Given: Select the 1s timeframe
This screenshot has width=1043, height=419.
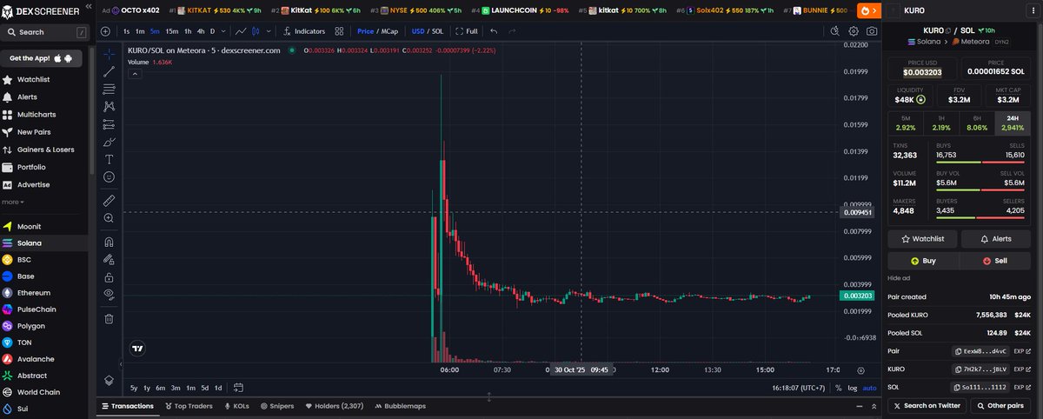Looking at the screenshot, I should [127, 30].
